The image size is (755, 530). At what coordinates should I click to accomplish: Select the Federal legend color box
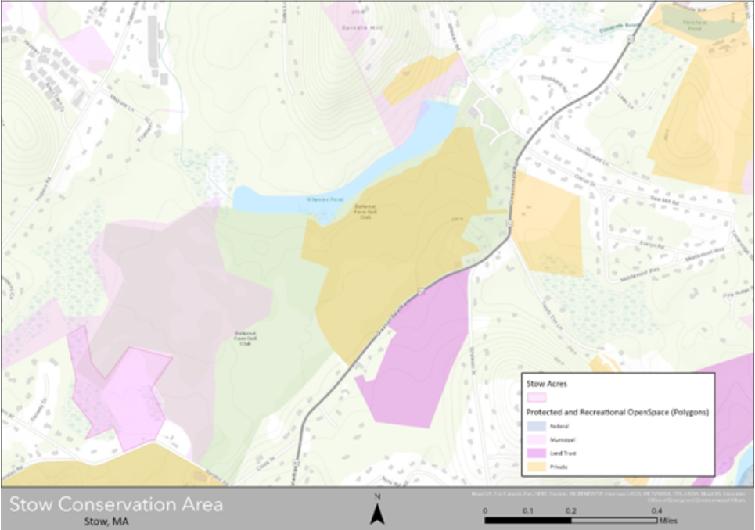(x=536, y=425)
